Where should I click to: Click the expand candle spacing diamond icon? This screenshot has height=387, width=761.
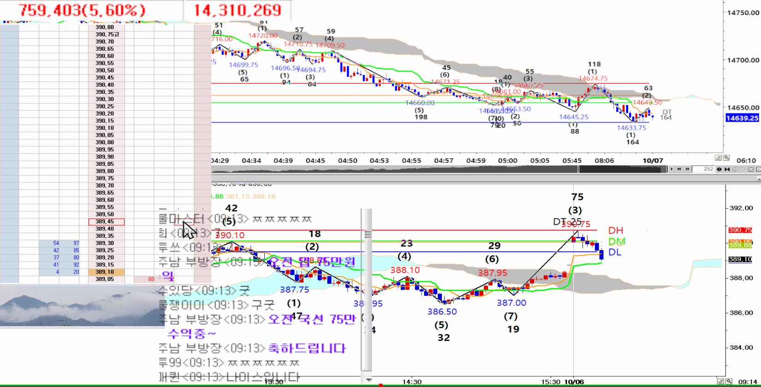click(x=719, y=169)
